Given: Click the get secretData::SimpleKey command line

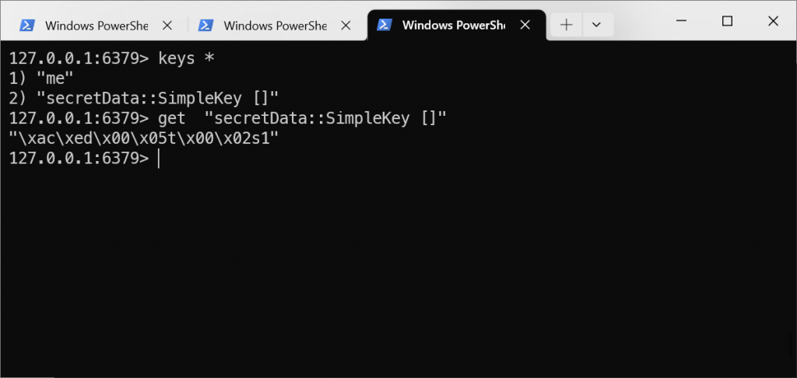Looking at the screenshot, I should click(x=228, y=119).
